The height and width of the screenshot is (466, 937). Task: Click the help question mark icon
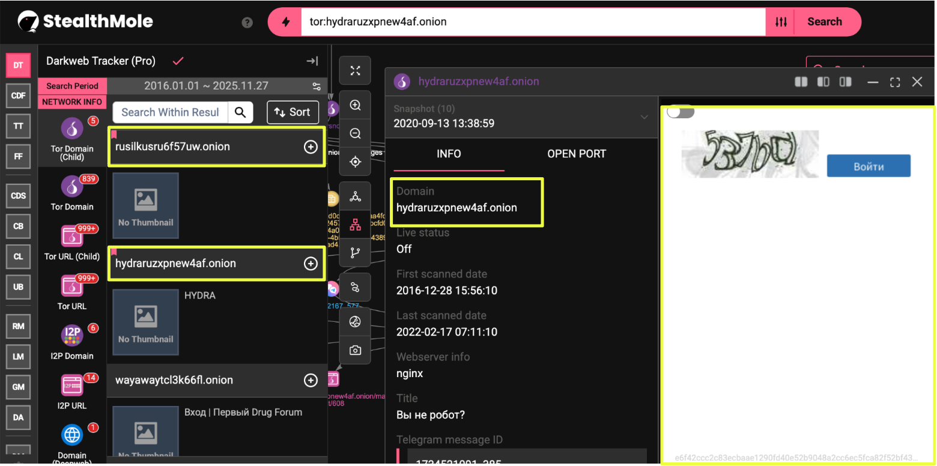point(247,22)
